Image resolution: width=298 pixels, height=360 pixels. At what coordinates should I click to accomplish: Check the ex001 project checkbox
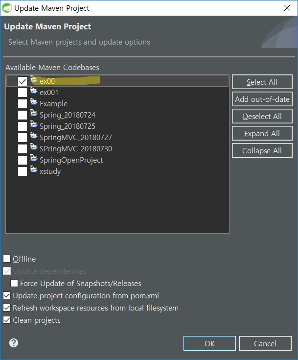(23, 93)
